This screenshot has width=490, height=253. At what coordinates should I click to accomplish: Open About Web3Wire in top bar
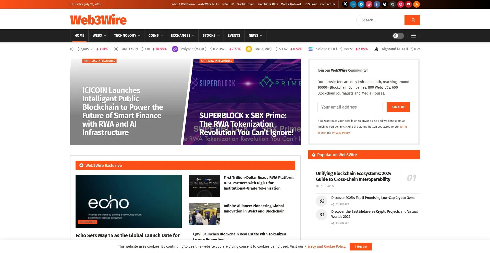pos(183,4)
